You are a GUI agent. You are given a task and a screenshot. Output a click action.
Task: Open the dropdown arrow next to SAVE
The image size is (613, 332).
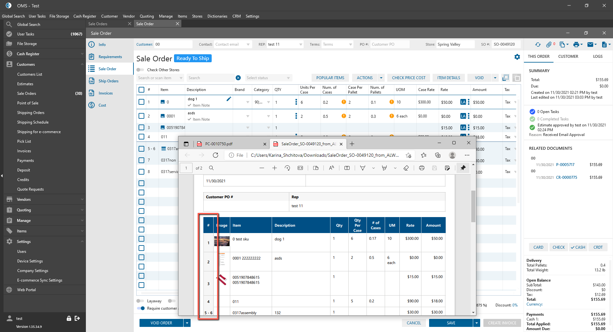click(x=476, y=323)
